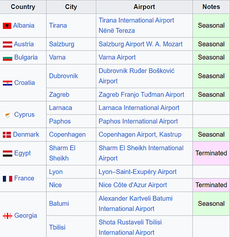Click the Georgia flag icon
Viewport: 230px width, 237px height.
[x=8, y=216]
